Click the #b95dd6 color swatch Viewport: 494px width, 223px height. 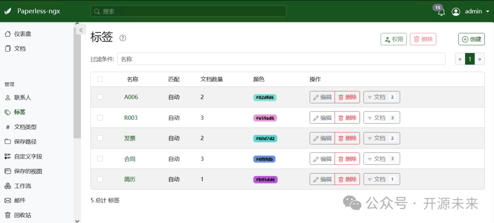coord(265,180)
